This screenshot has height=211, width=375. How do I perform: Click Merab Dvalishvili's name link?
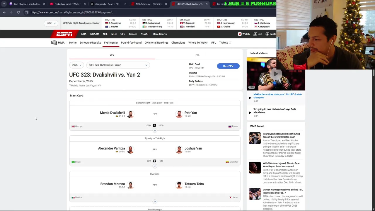[x=112, y=113]
